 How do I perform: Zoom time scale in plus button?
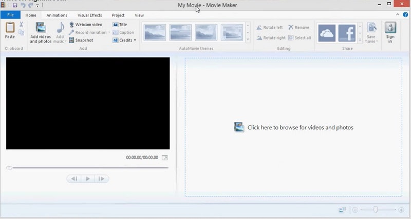(x=401, y=210)
